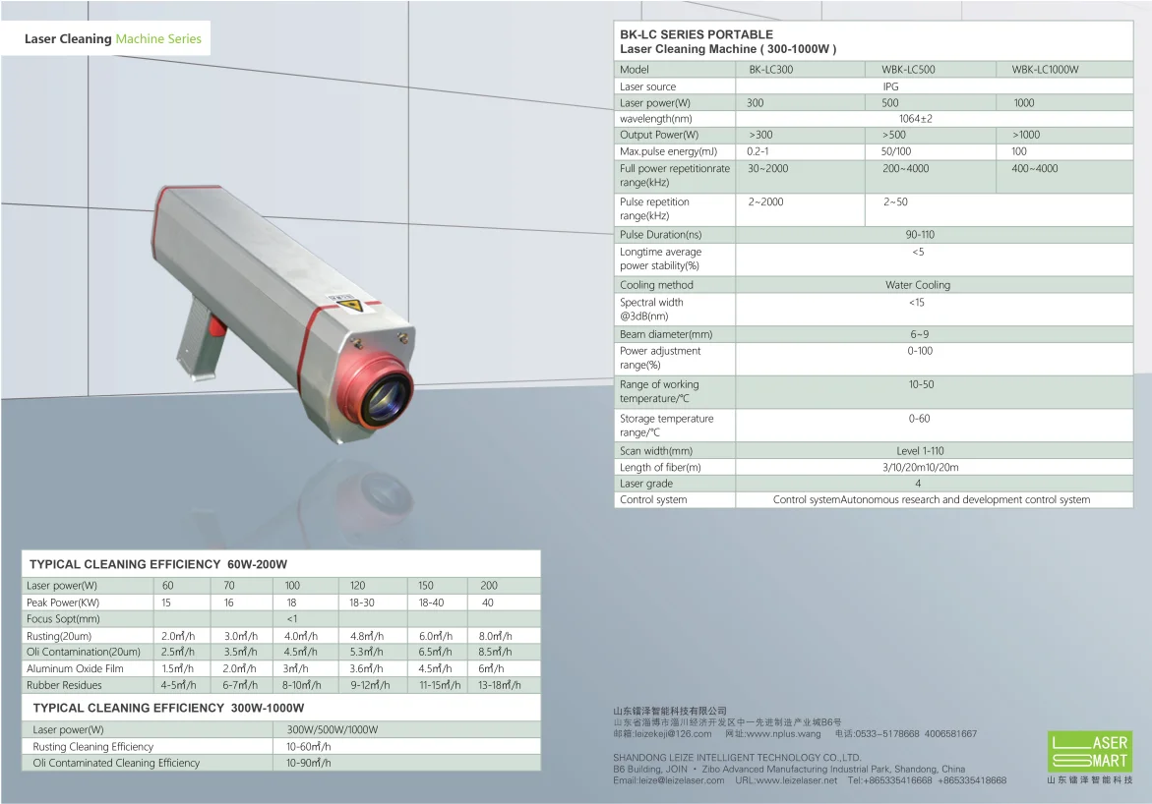Image resolution: width=1152 pixels, height=804 pixels.
Task: Click the '>500' output power value
Action: 894,135
